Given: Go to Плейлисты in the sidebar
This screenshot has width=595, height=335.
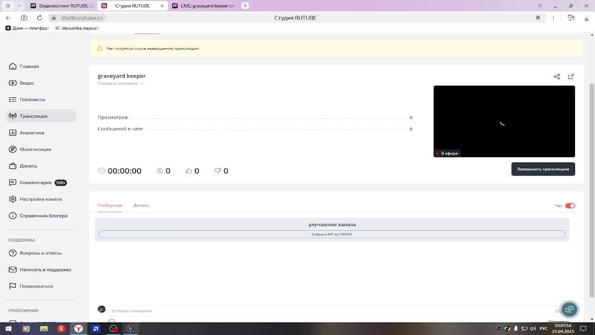Looking at the screenshot, I should click(32, 100).
